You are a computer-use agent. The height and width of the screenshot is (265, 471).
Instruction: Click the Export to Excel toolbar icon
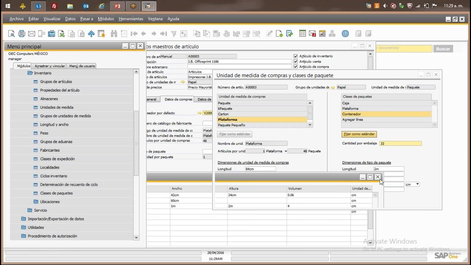pyautogui.click(x=61, y=34)
